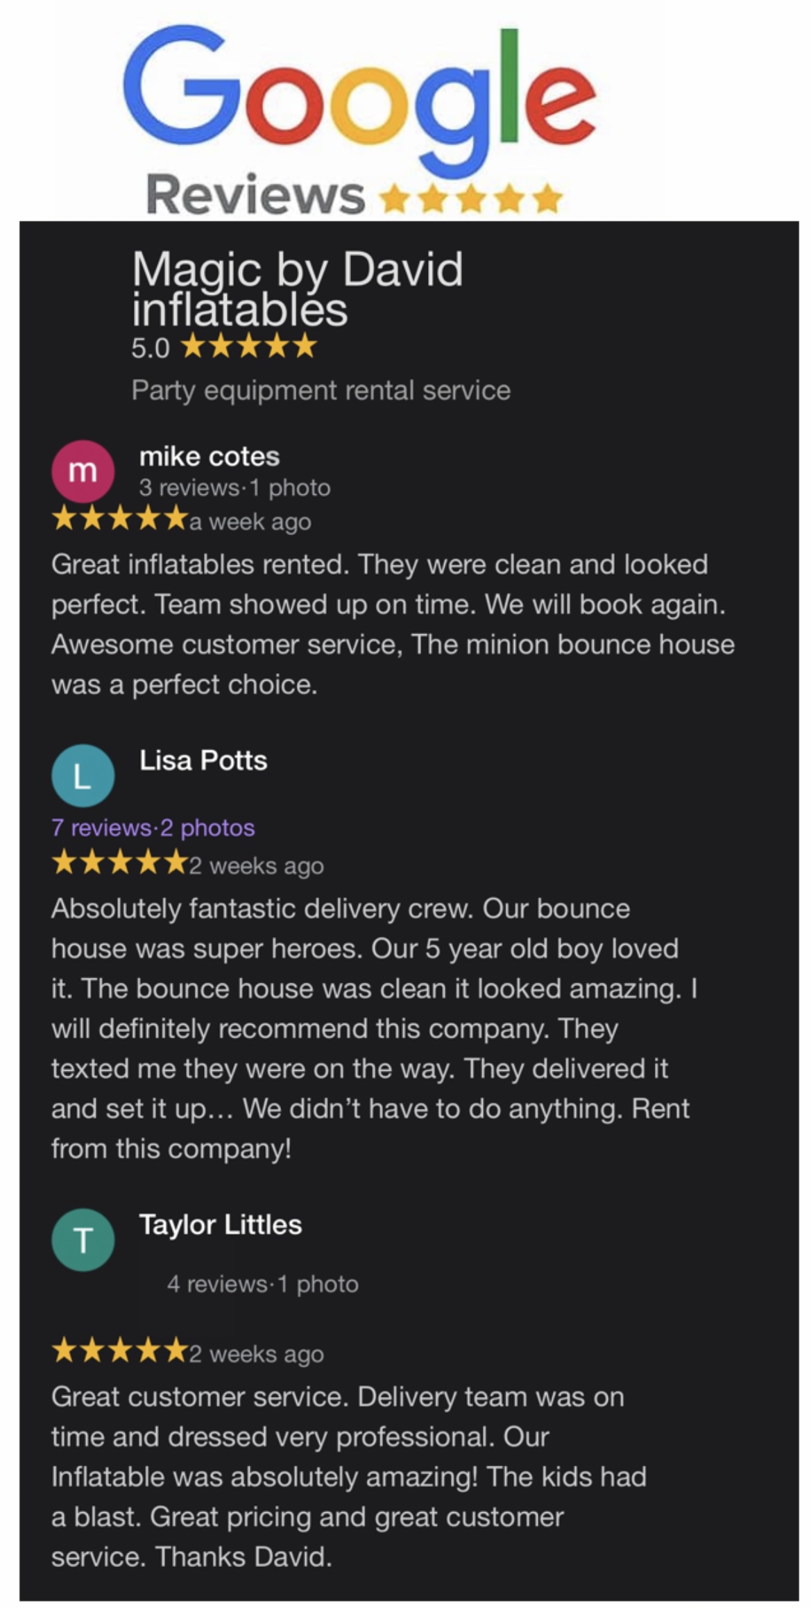Click mike cotes' review text about minion bounce house

[x=392, y=624]
